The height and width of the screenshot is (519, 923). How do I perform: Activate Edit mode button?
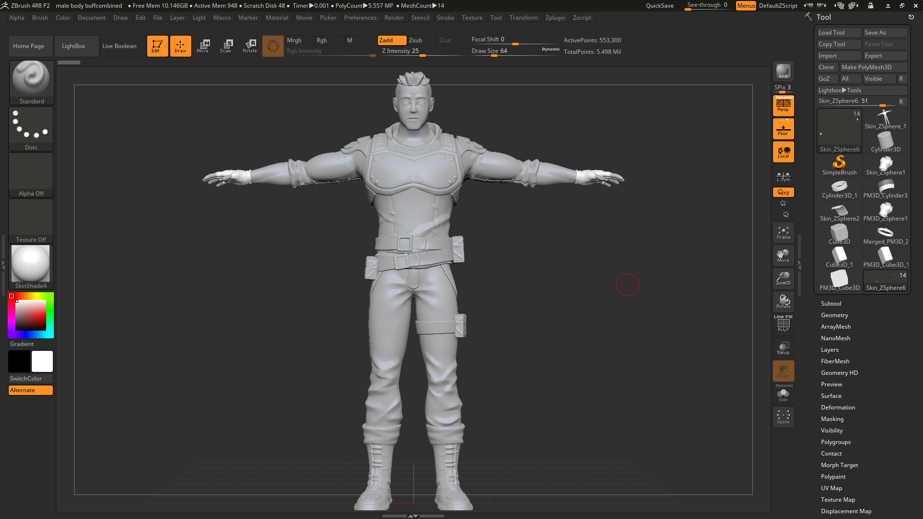(157, 46)
